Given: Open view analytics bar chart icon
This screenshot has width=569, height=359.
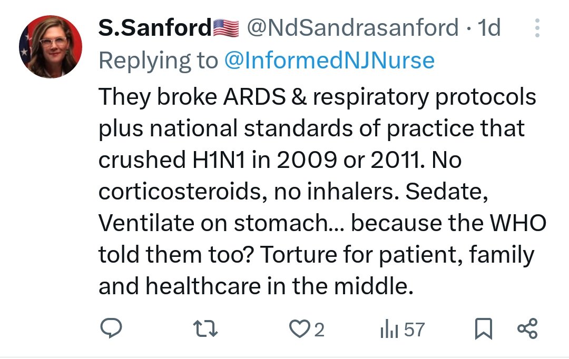Looking at the screenshot, I should pyautogui.click(x=388, y=330).
